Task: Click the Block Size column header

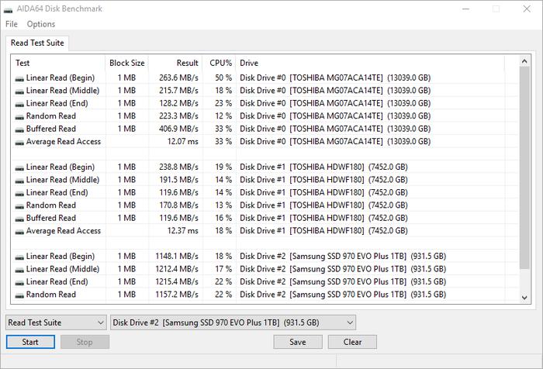Action: click(x=126, y=63)
